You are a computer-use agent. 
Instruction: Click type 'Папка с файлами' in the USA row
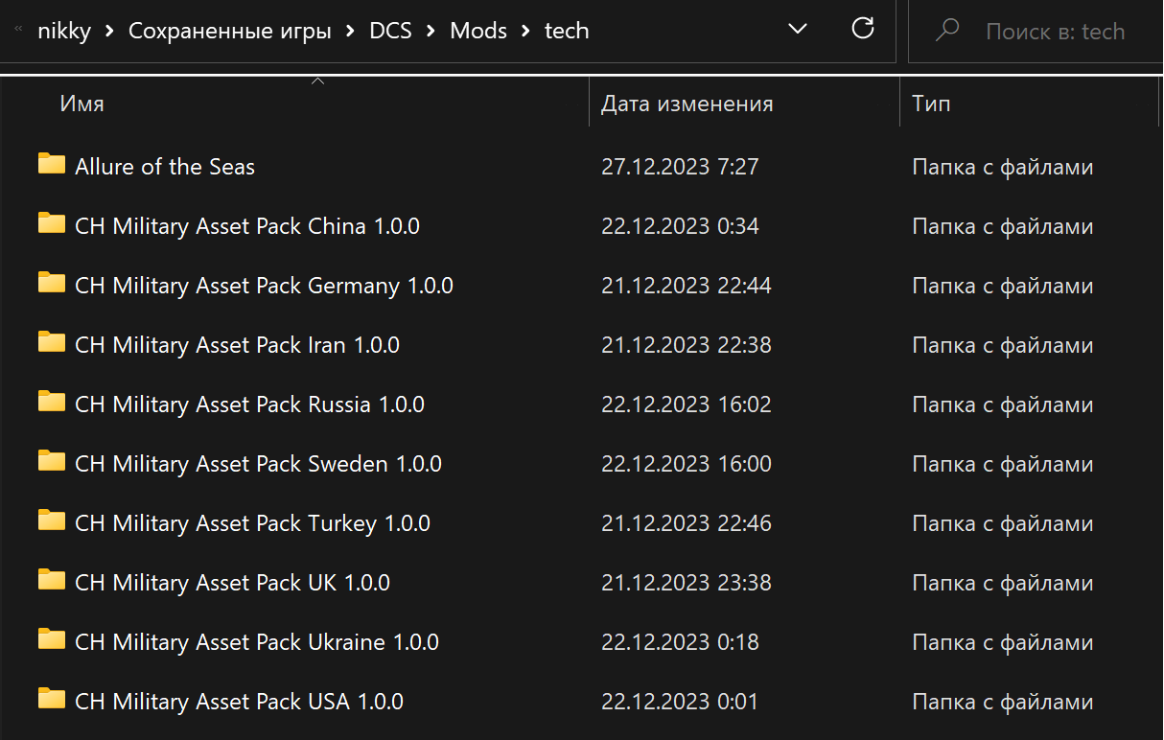pyautogui.click(x=1003, y=702)
